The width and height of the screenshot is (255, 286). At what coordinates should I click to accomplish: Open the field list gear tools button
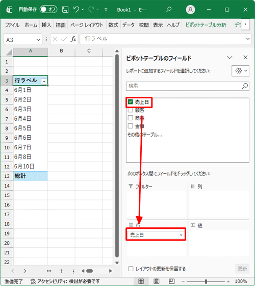(240, 71)
